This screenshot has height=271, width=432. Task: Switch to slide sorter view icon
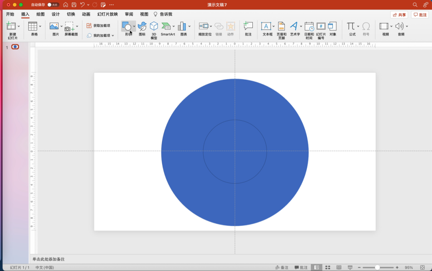point(328,267)
